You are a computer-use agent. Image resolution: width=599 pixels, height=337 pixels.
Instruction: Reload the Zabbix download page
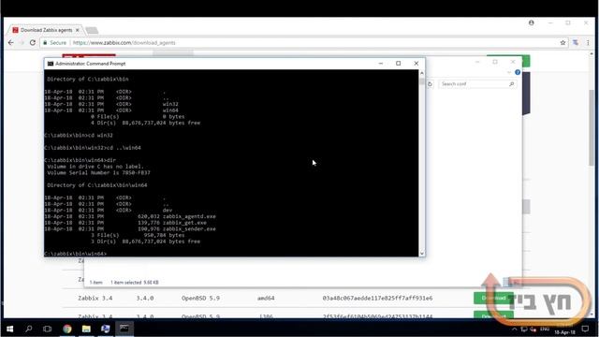33,43
